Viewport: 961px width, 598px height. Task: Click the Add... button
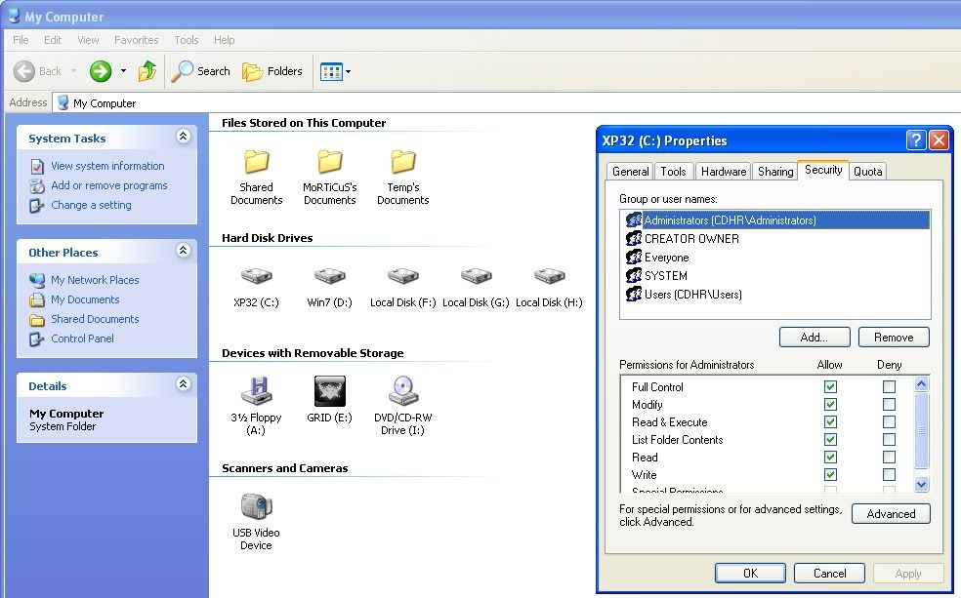click(815, 338)
